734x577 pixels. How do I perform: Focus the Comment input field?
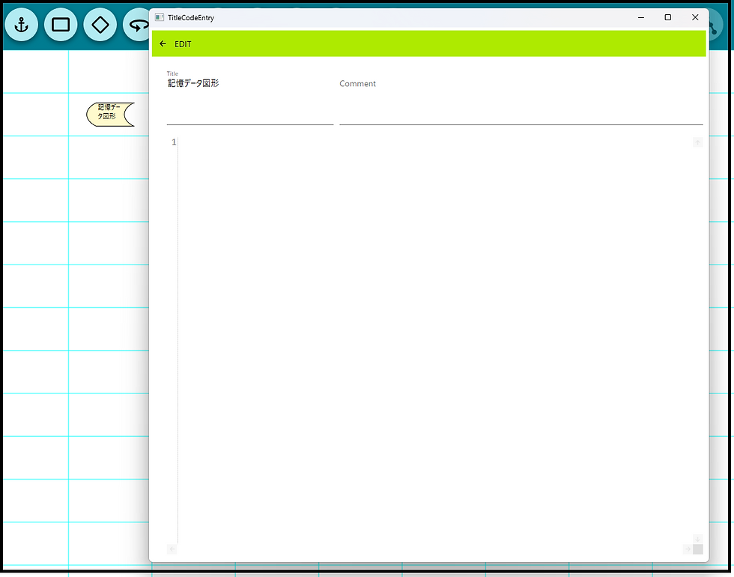click(x=521, y=97)
